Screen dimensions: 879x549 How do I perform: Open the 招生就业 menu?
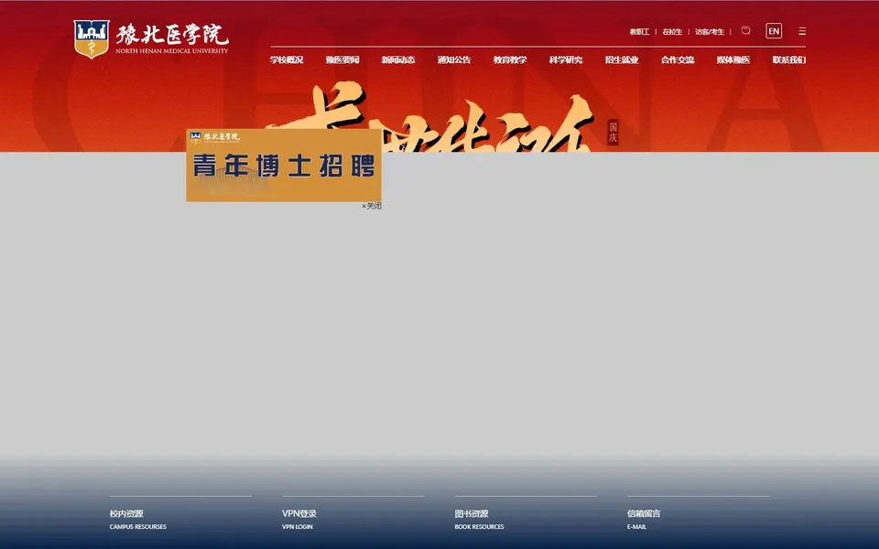coord(622,60)
